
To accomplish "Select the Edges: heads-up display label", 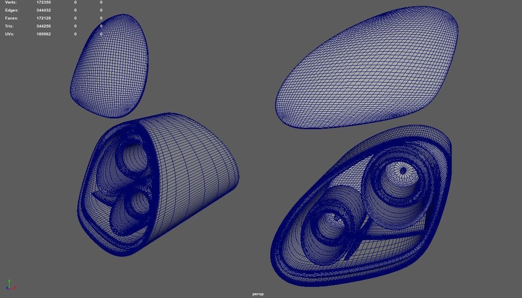I will coord(12,10).
